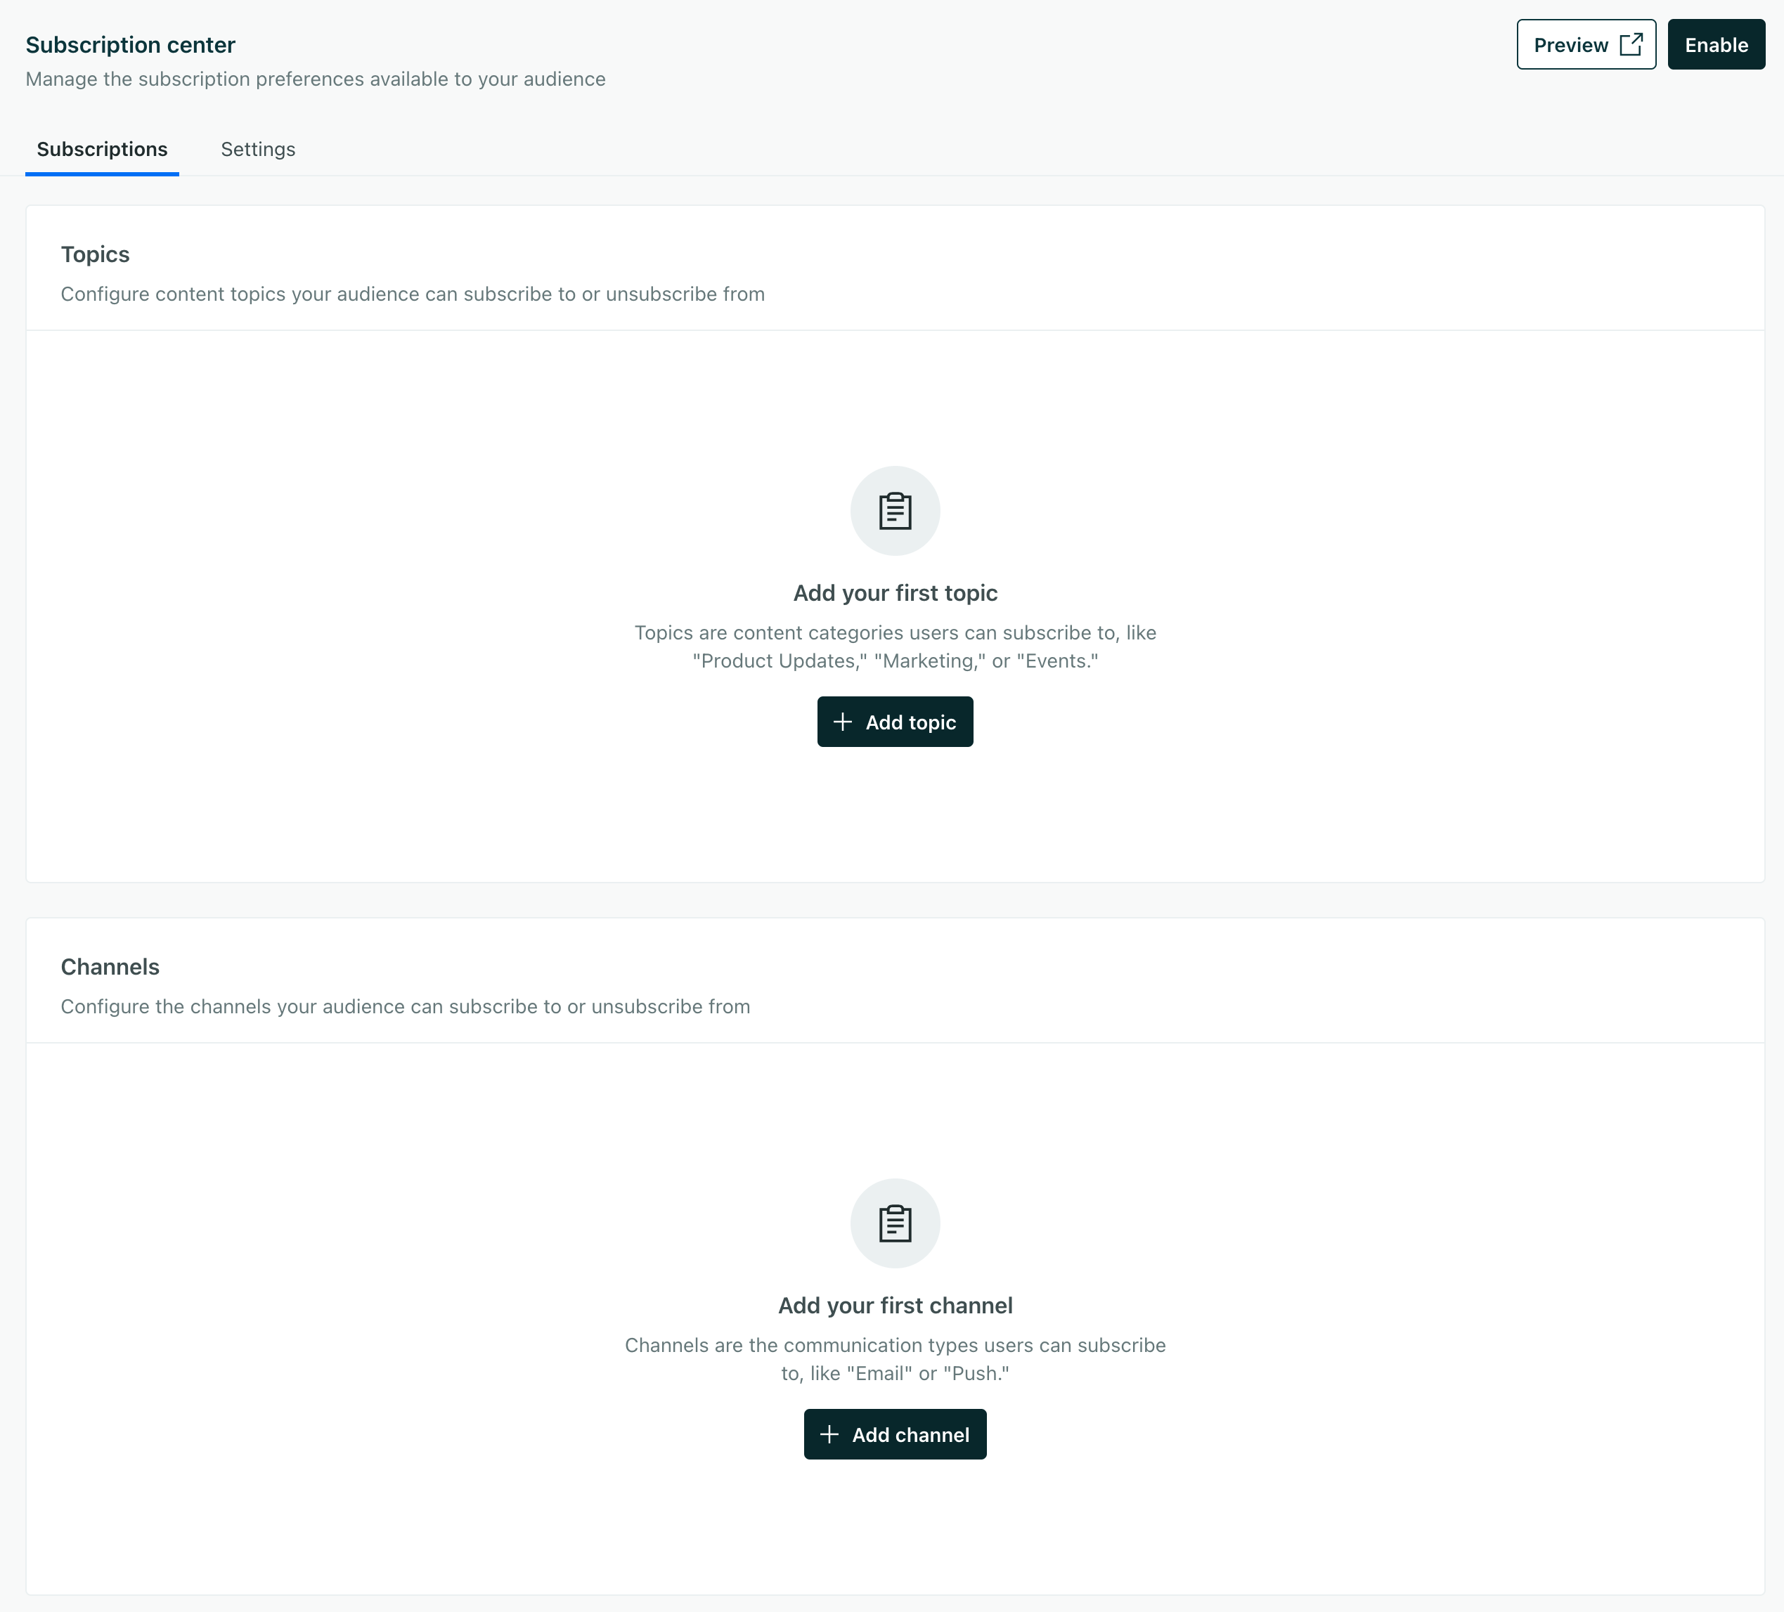Click the external-link arrow next to Preview text
Image resolution: width=1784 pixels, height=1612 pixels.
point(1631,44)
